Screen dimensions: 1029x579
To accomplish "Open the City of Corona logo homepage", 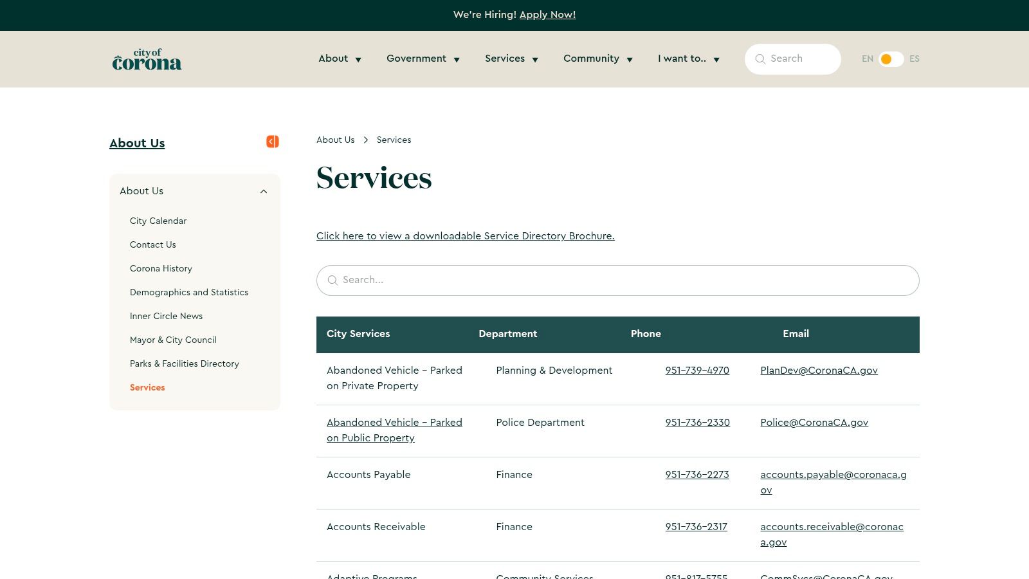I will [147, 59].
